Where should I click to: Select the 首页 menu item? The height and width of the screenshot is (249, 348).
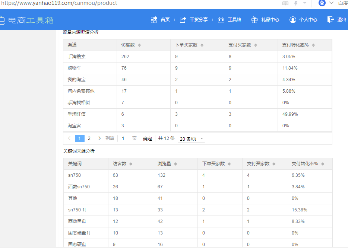[165, 20]
